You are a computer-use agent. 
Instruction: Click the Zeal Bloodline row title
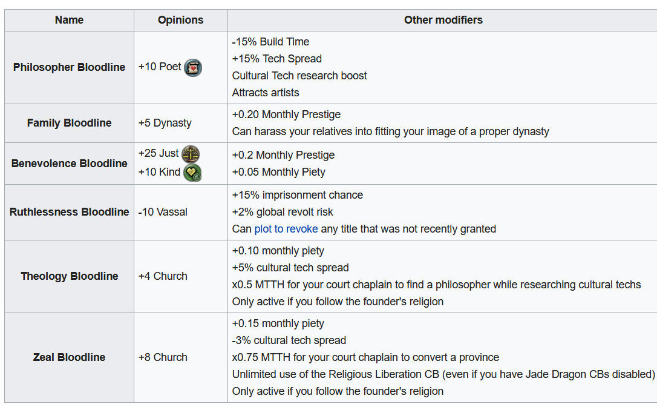pyautogui.click(x=69, y=357)
